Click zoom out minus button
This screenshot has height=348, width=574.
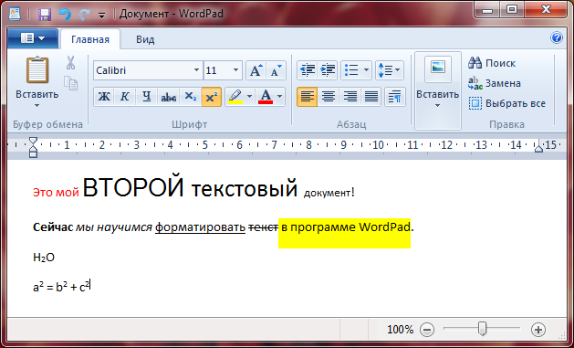coord(427,330)
